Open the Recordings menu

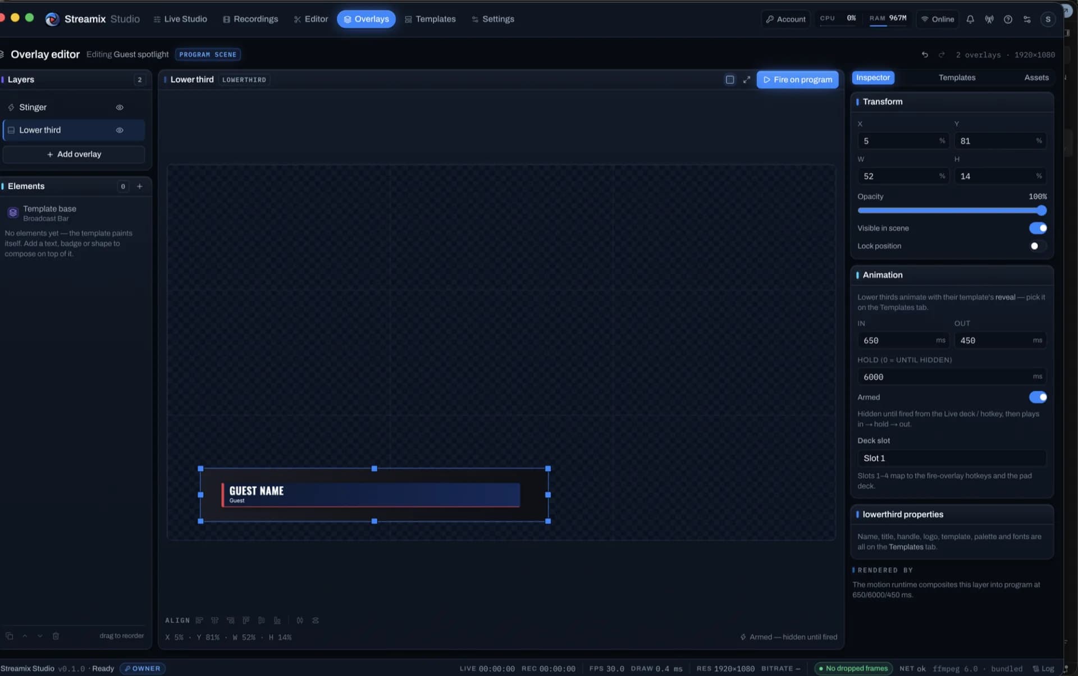(x=250, y=19)
